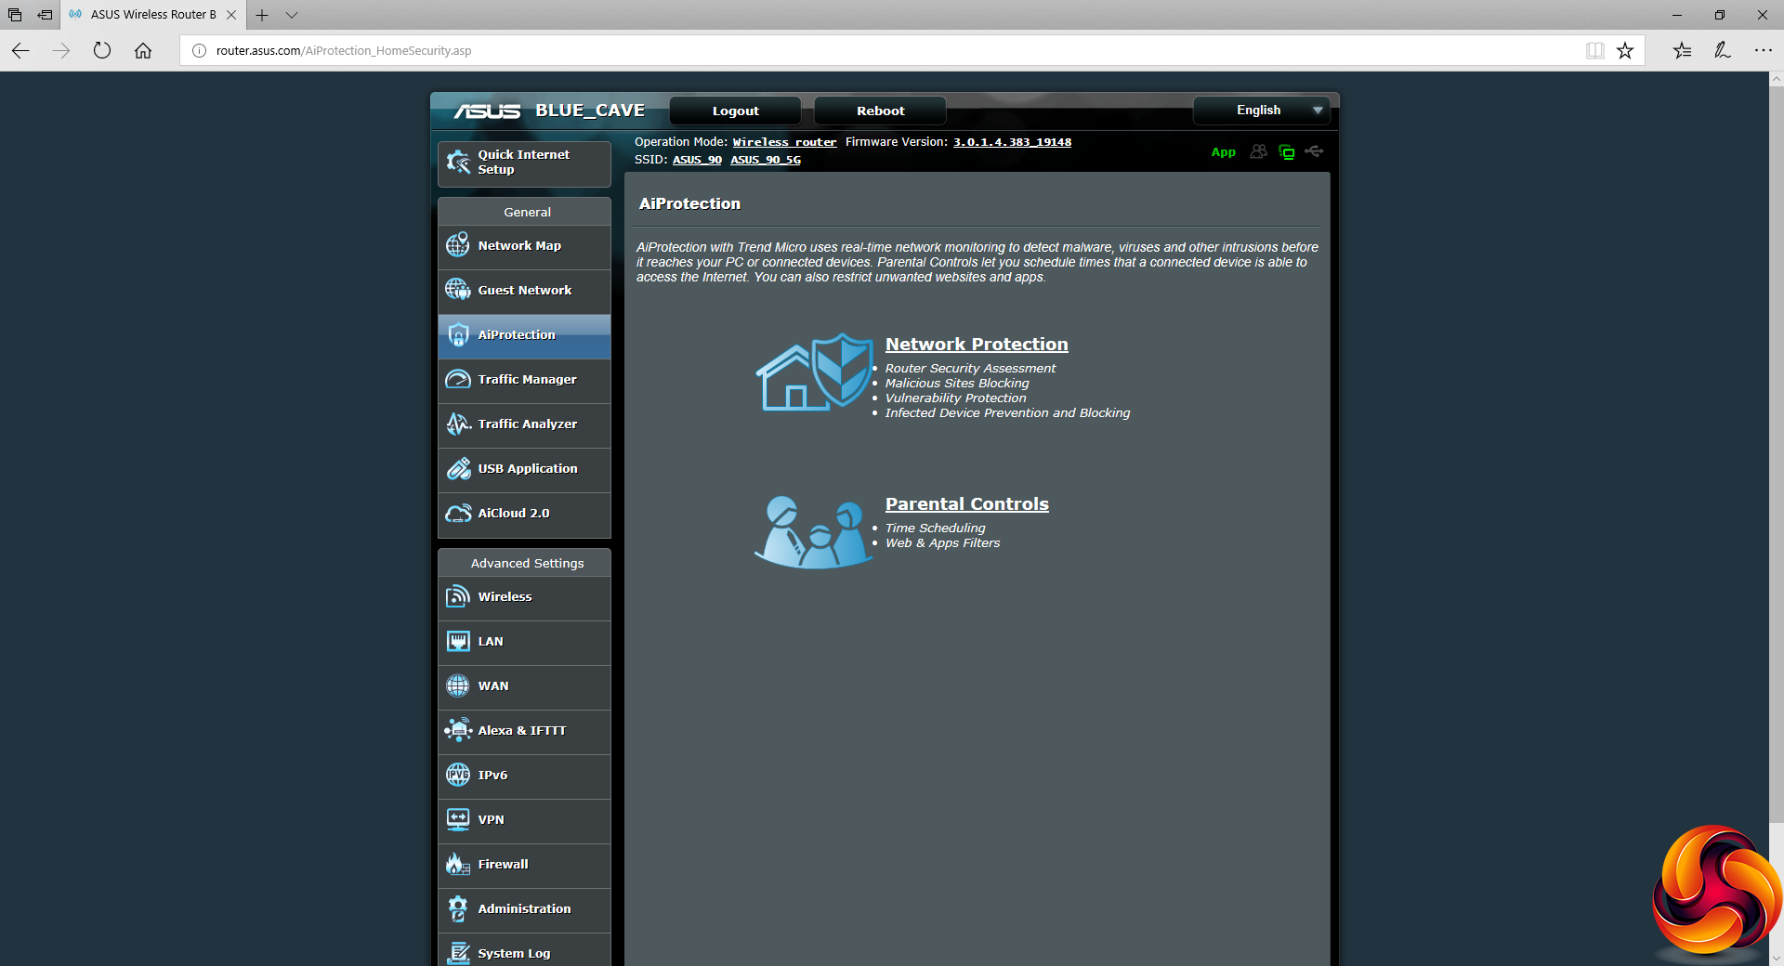Click the Traffic Manager gauge icon
The image size is (1784, 966).
click(458, 379)
